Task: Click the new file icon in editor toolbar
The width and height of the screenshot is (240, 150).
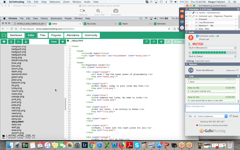Action: coord(11,42)
